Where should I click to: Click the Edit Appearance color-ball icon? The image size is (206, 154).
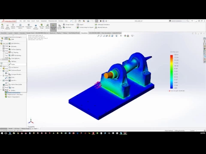point(125,36)
